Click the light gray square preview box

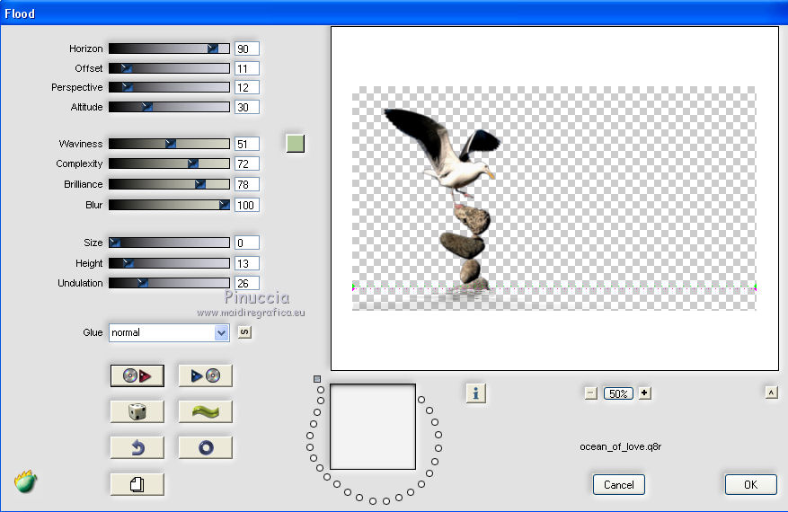(x=373, y=427)
